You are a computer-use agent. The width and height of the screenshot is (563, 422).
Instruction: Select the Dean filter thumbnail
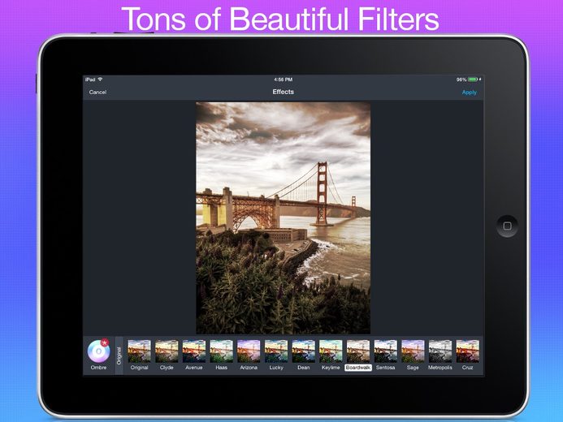point(303,351)
